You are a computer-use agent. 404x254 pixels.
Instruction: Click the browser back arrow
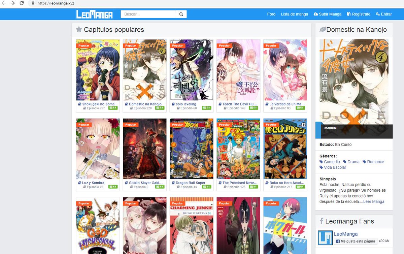(3, 3)
